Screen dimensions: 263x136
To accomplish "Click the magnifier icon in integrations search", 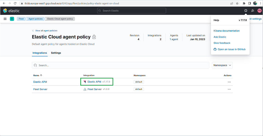I will (35, 65).
